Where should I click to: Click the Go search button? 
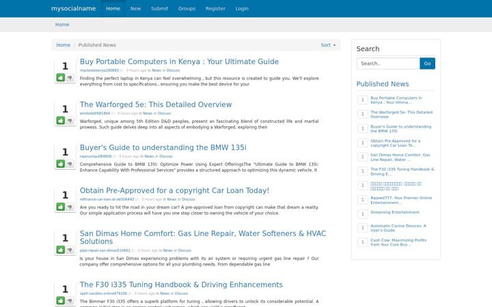[x=427, y=63]
